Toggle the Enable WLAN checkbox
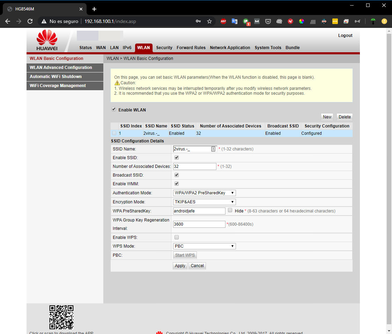 pos(114,109)
